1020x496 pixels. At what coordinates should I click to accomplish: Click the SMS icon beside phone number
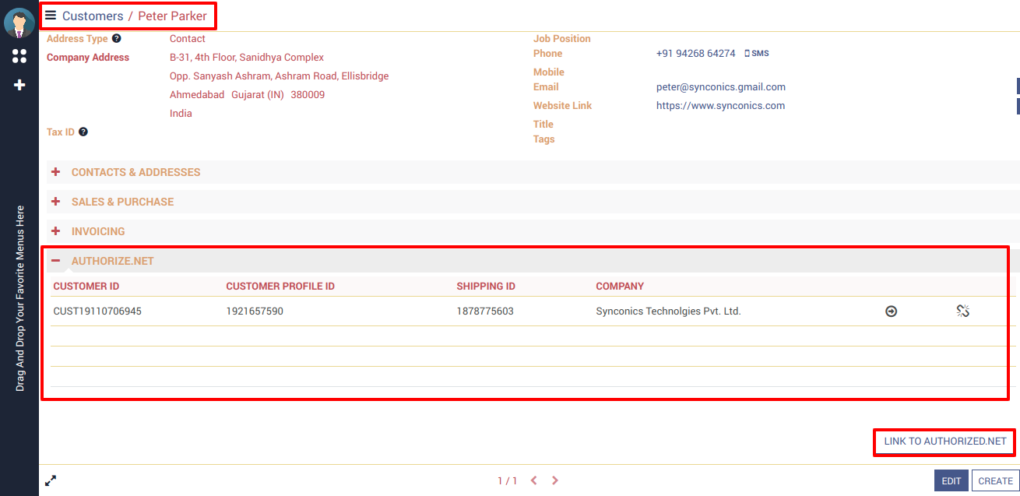(756, 54)
